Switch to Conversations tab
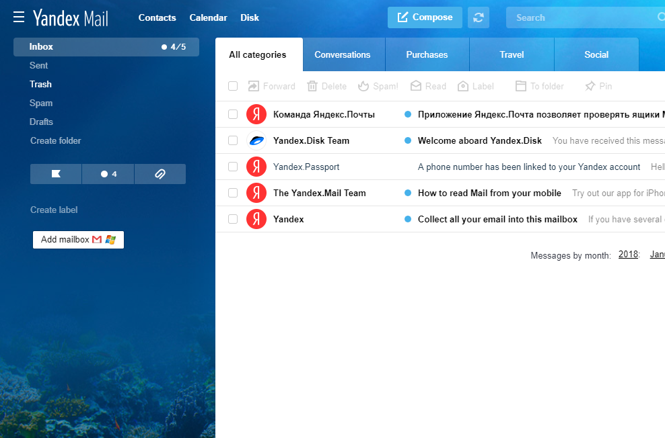 [x=344, y=54]
